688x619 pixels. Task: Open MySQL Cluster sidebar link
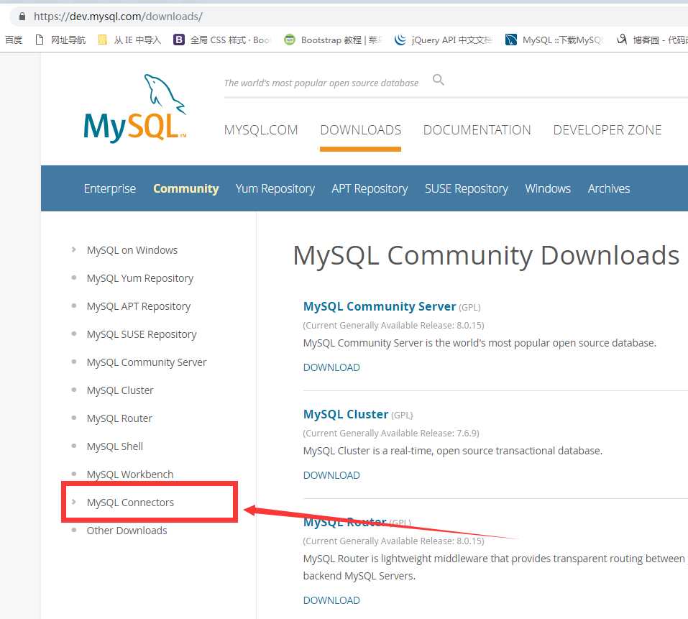120,390
